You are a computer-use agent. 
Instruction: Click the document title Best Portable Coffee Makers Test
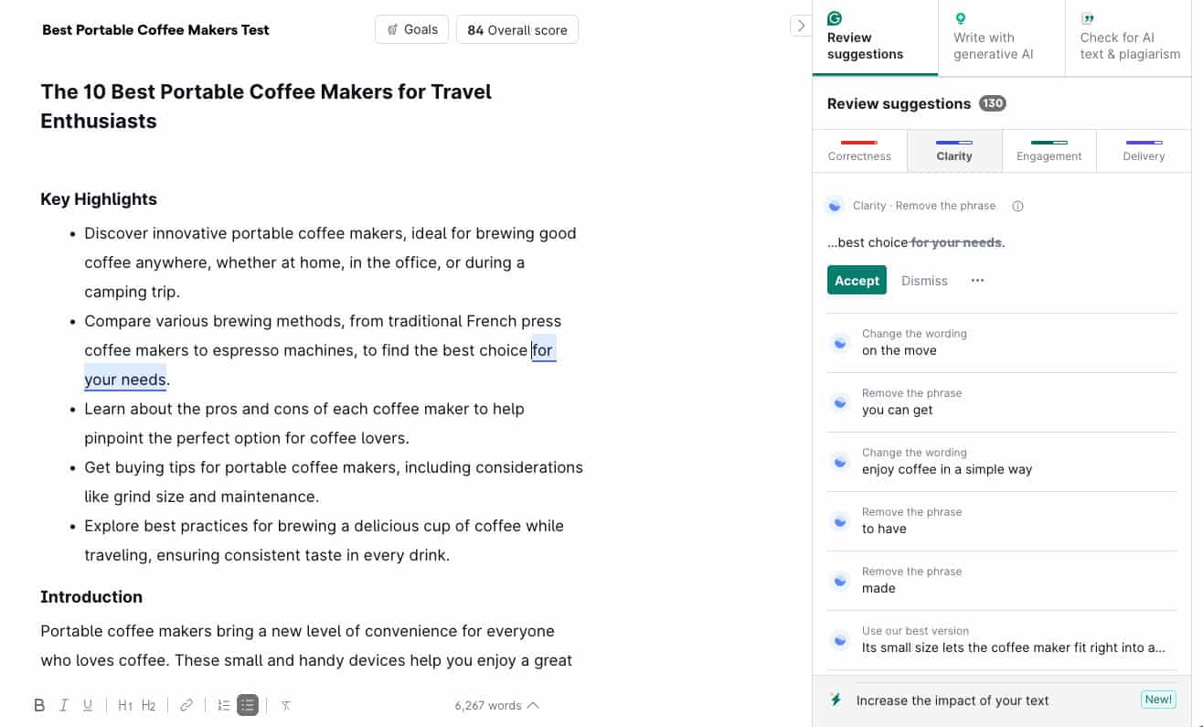click(x=155, y=29)
